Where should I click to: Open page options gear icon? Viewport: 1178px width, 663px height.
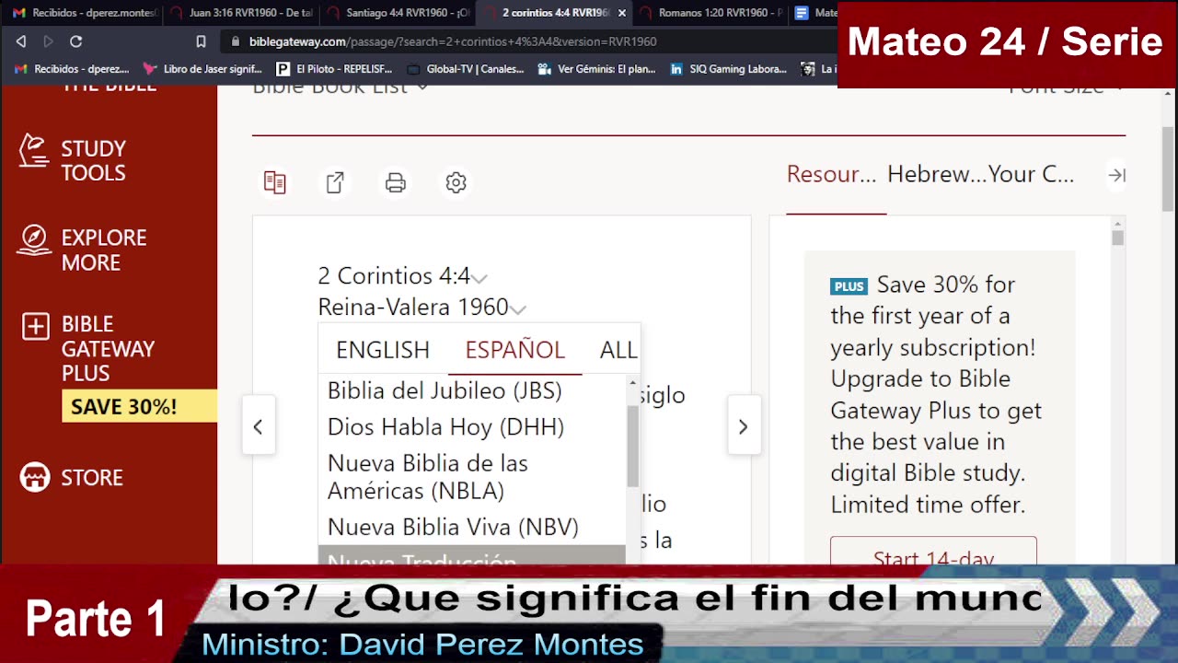point(456,182)
